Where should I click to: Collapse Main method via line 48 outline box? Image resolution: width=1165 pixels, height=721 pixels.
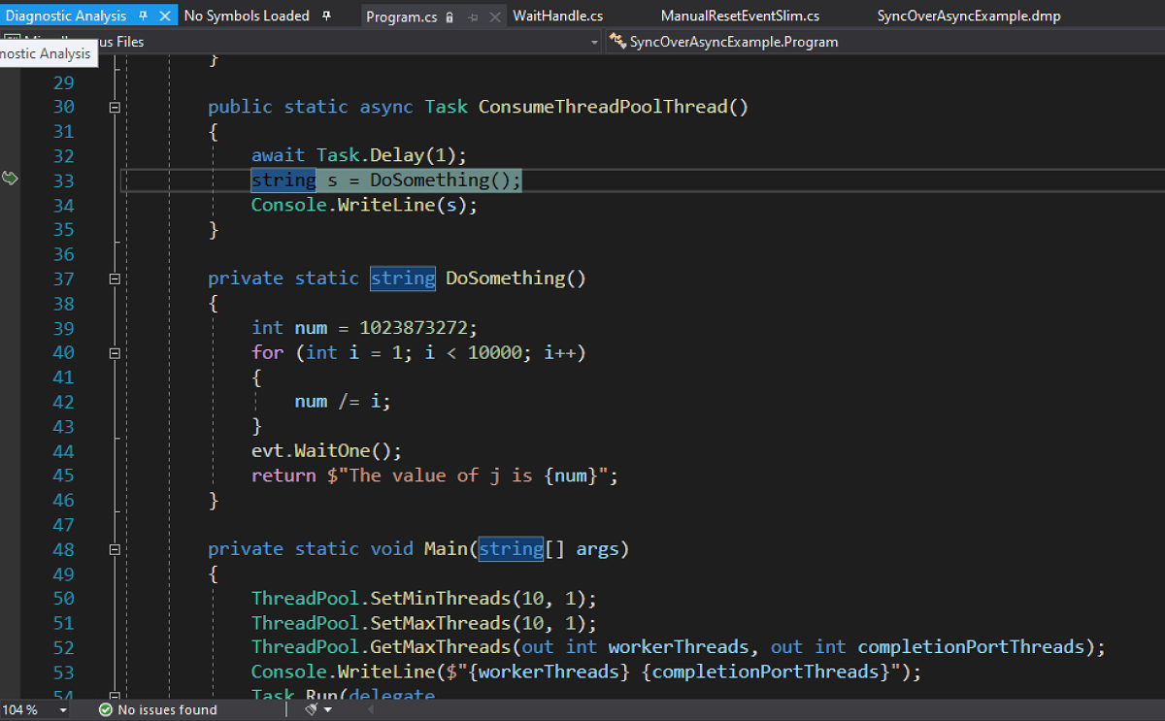(114, 548)
